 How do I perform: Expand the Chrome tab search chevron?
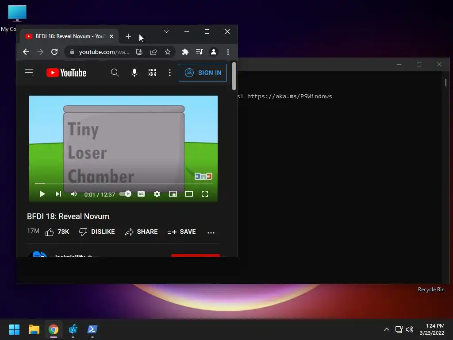pos(166,31)
